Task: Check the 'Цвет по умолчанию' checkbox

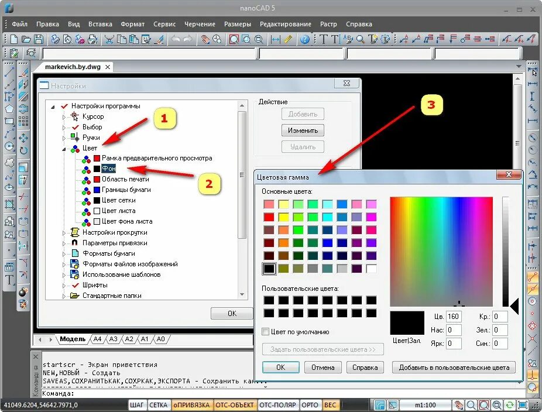Action: point(266,332)
